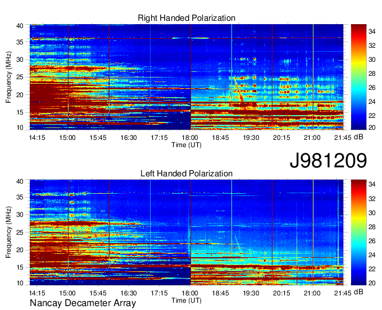The image size is (382, 310).
Task: Click "Time (UT)" label under Left Handed plot
Action: tap(187, 300)
